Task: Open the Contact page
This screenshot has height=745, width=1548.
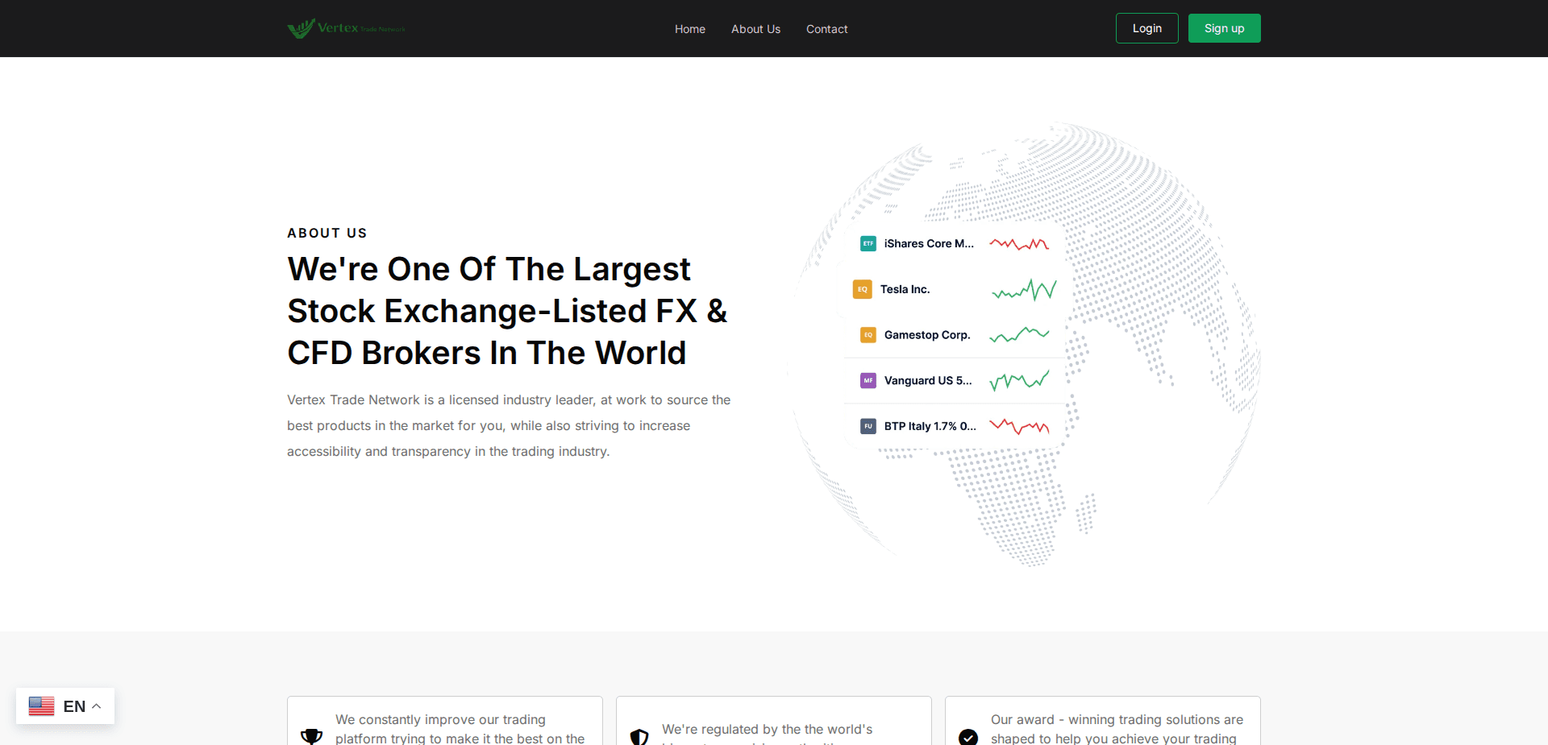Action: [x=826, y=29]
